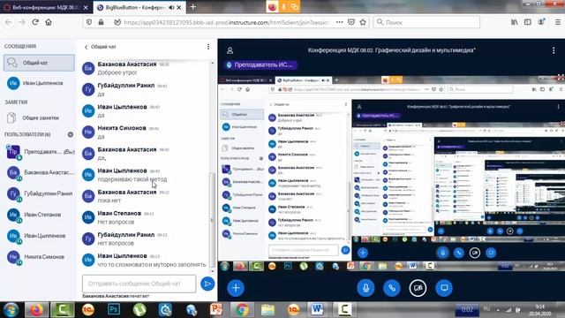
Task: Select Губайдуллин Ранил in the user list
Action: pos(40,193)
